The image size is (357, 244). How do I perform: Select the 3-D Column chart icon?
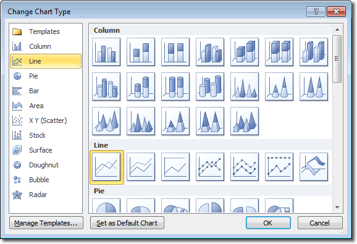tap(314, 52)
